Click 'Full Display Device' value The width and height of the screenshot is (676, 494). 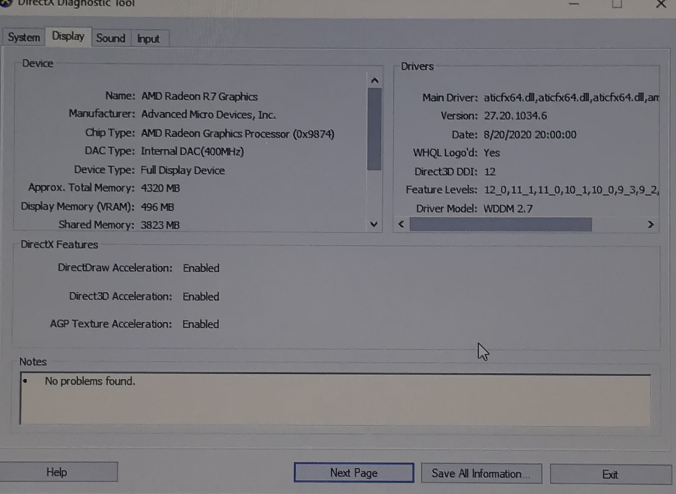click(183, 170)
